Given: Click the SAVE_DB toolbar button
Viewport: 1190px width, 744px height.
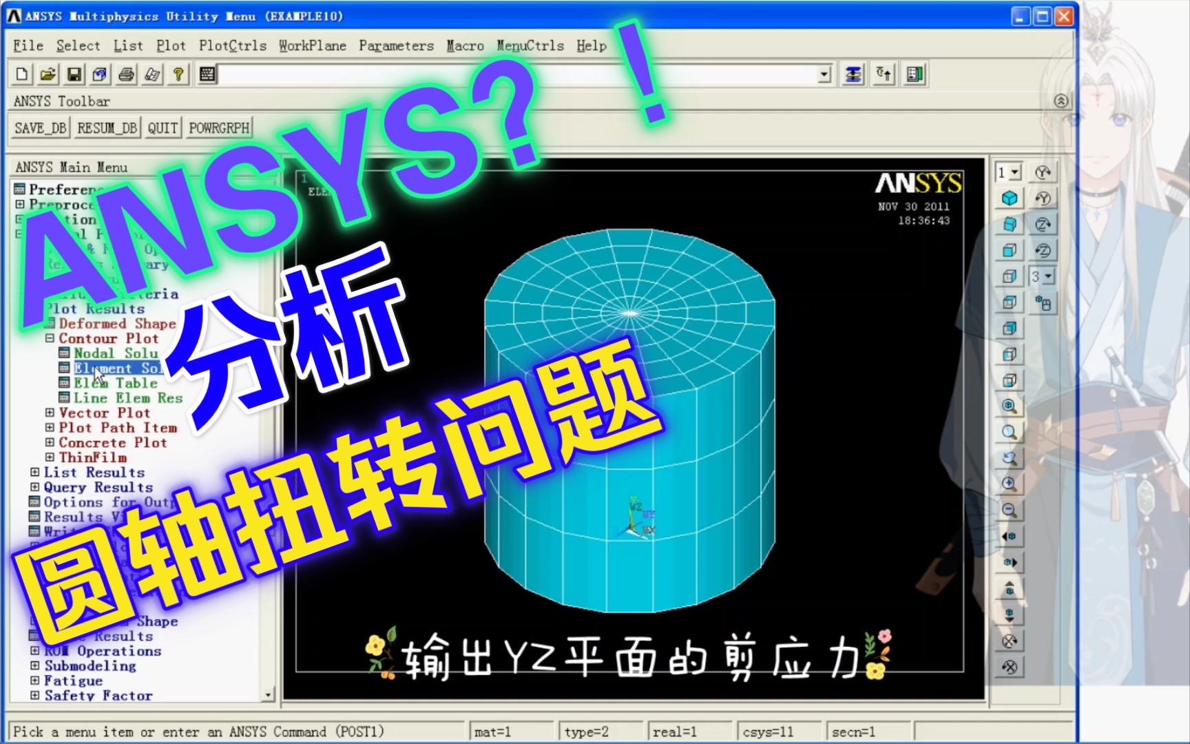Looking at the screenshot, I should point(41,128).
